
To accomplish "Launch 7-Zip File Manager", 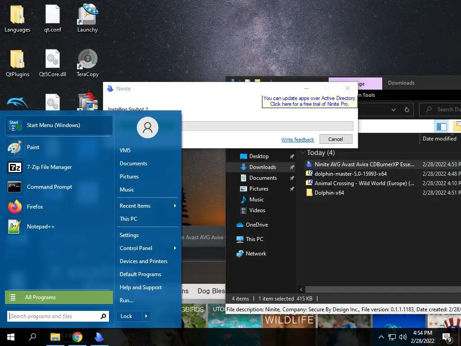I will tap(59, 167).
